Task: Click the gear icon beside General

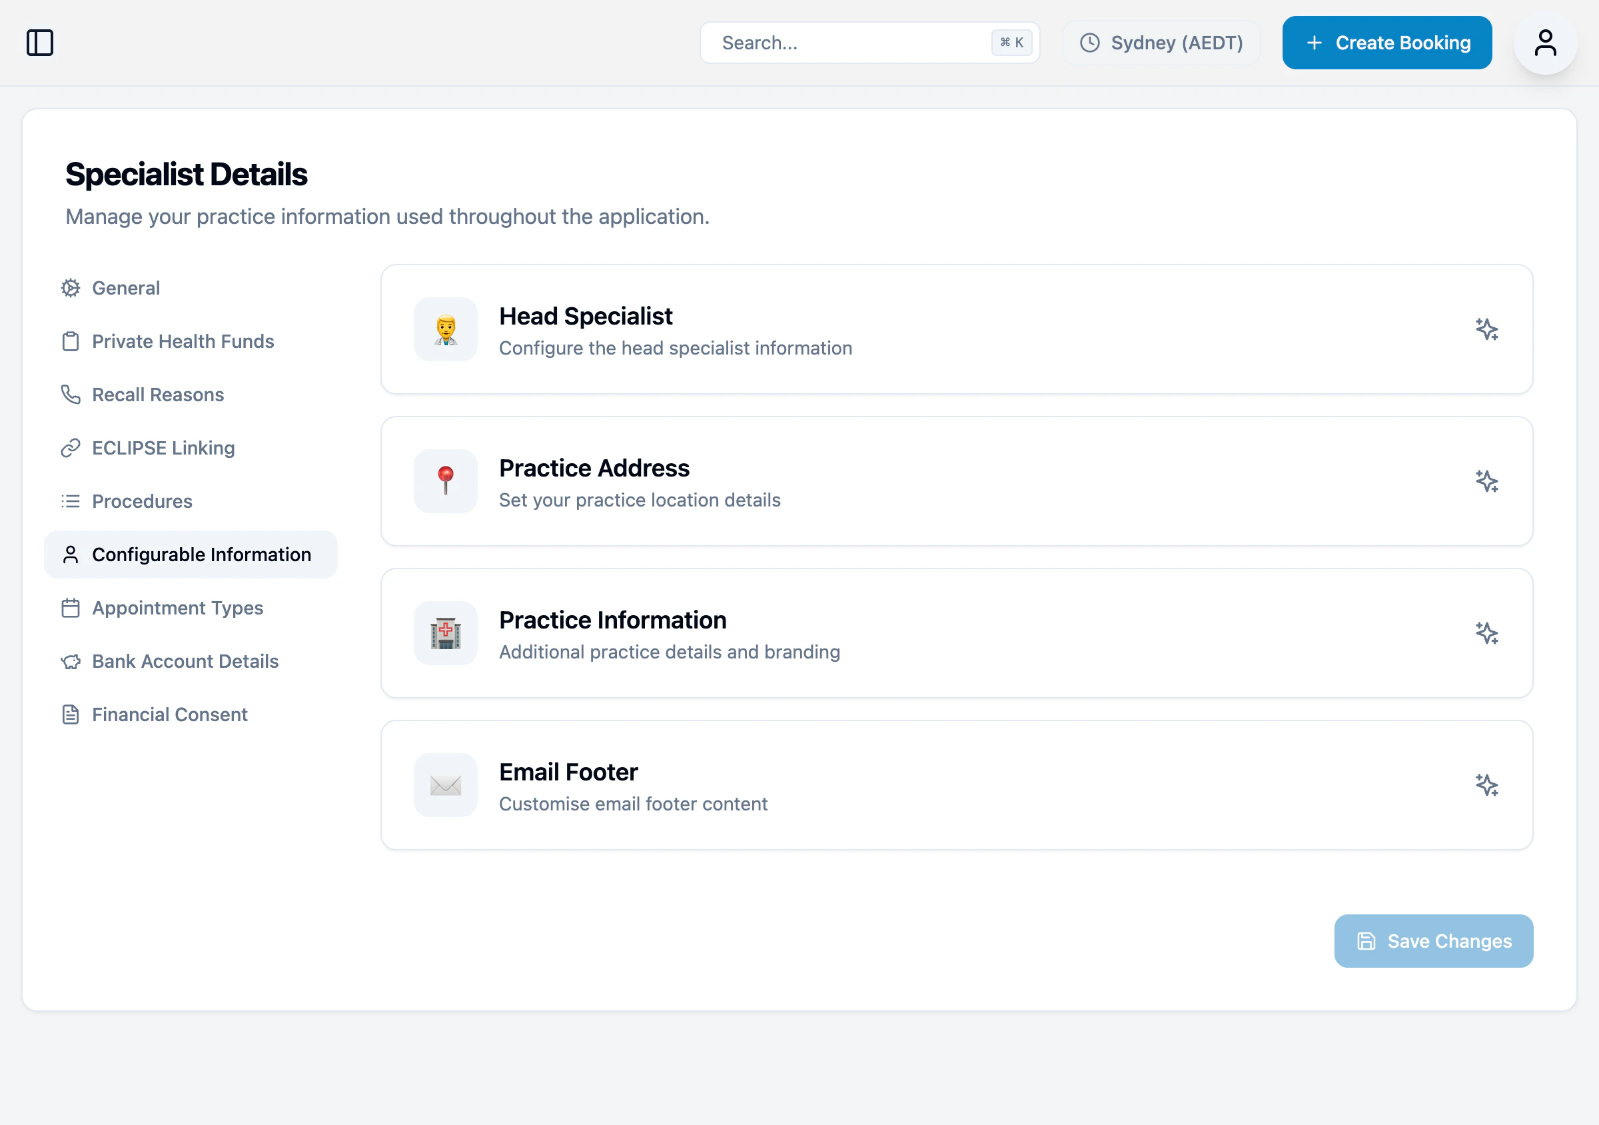Action: click(x=71, y=288)
